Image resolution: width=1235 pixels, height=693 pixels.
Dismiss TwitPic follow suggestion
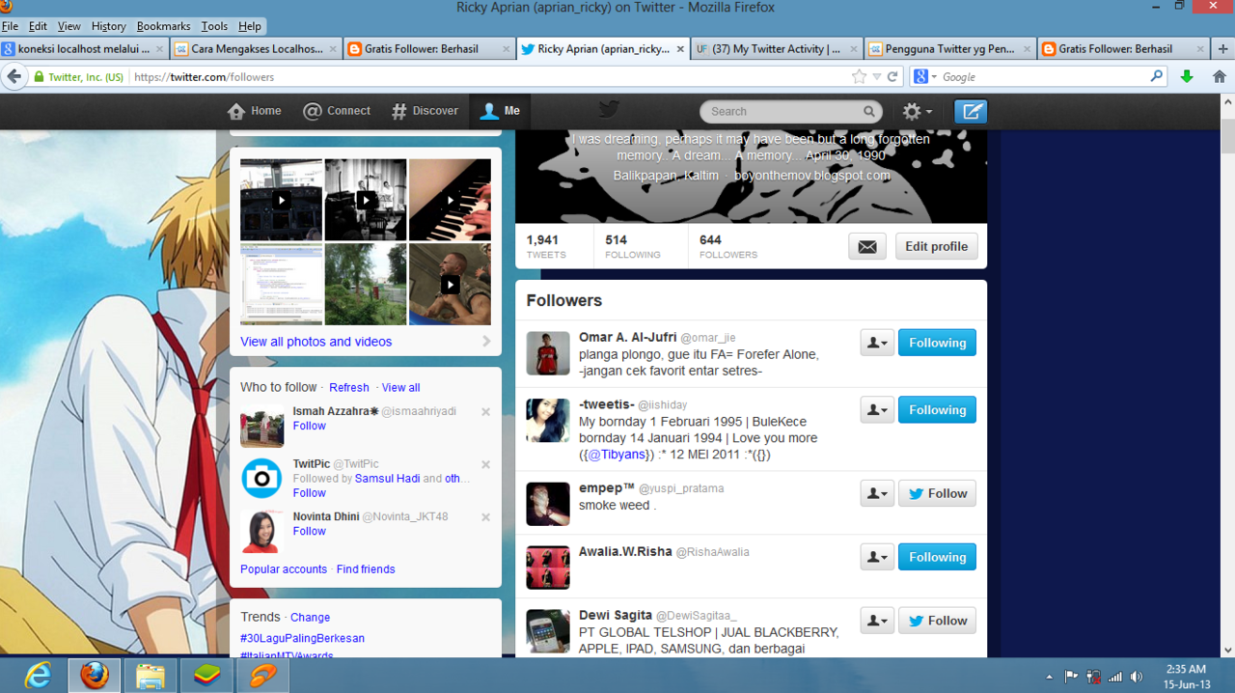[x=486, y=465]
